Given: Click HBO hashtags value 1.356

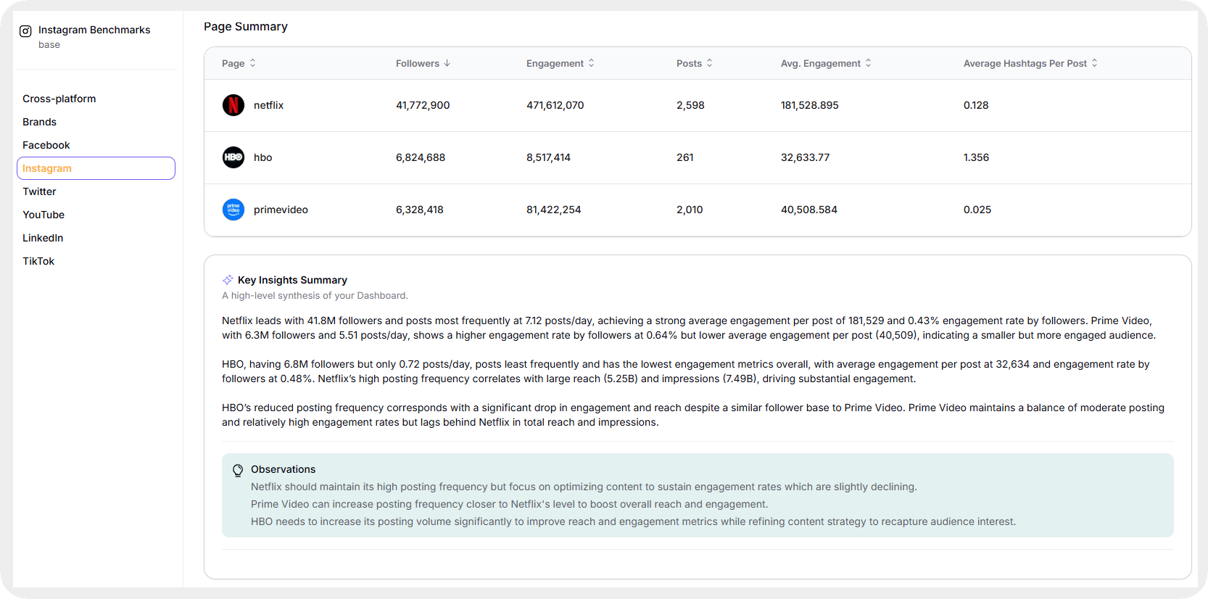Looking at the screenshot, I should (976, 157).
